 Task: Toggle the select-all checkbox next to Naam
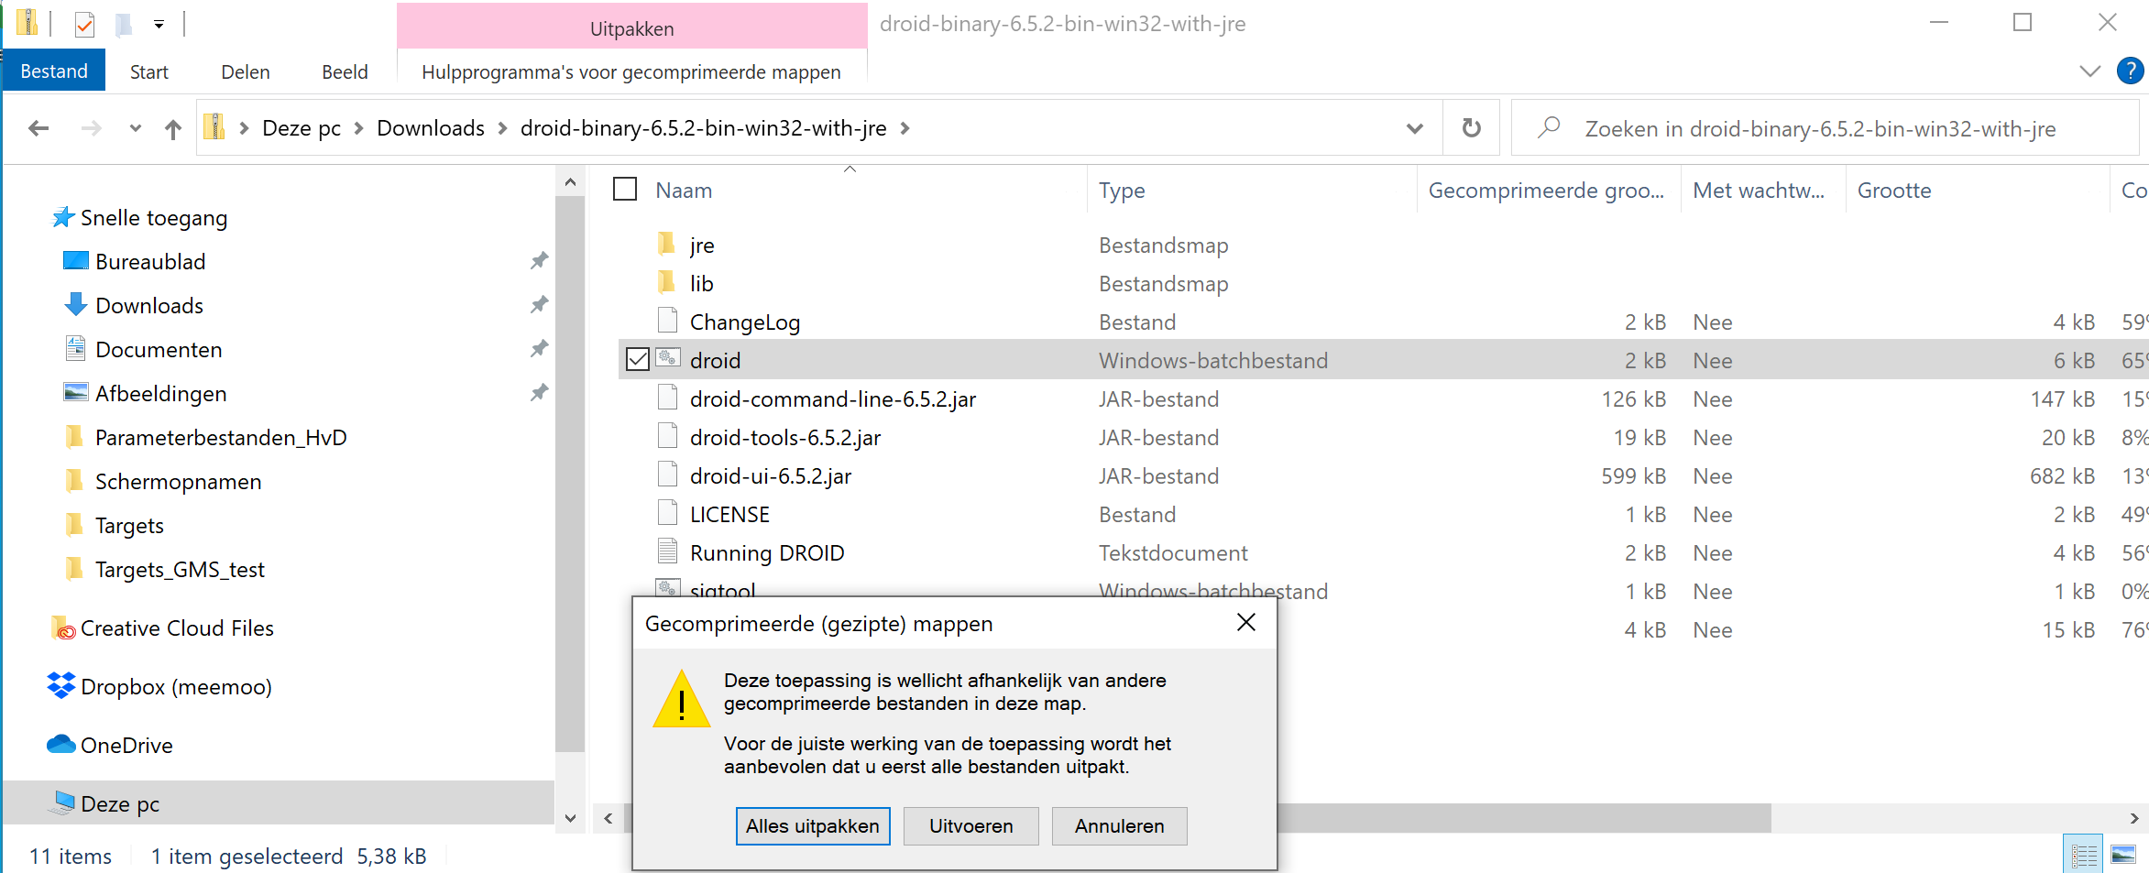click(625, 190)
